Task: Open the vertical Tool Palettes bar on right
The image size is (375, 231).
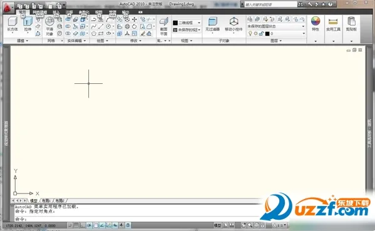Action: 369,133
